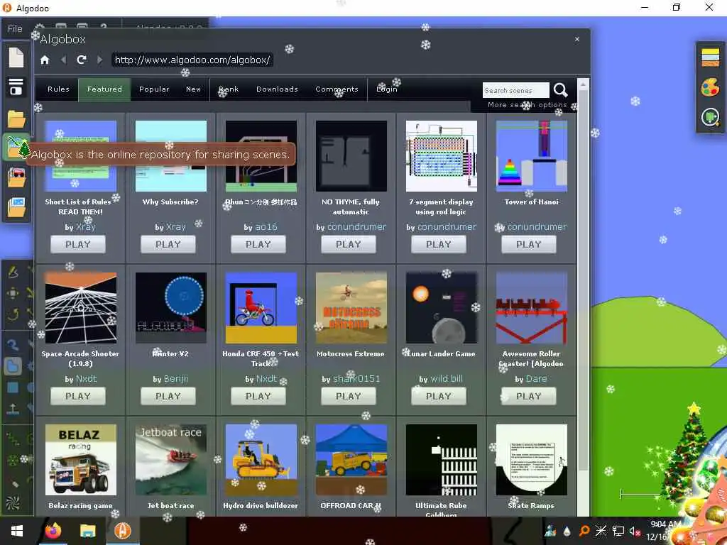727x545 pixels.
Task: Reload the Algobox page
Action: tap(82, 60)
